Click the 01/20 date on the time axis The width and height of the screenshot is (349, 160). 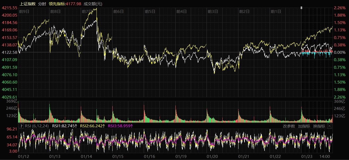pyautogui.click(x=212, y=157)
